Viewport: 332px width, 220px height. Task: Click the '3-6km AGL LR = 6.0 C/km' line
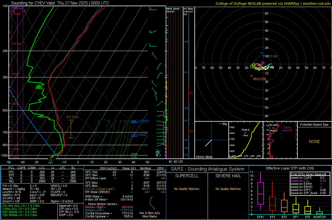(20, 209)
